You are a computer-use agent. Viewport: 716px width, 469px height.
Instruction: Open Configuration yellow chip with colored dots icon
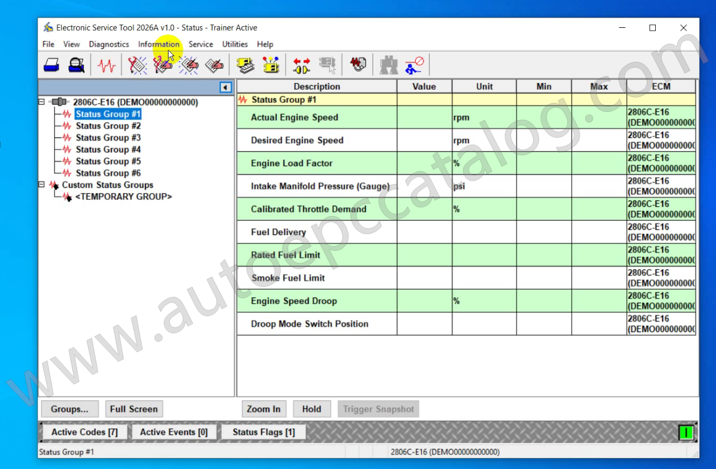pos(271,65)
